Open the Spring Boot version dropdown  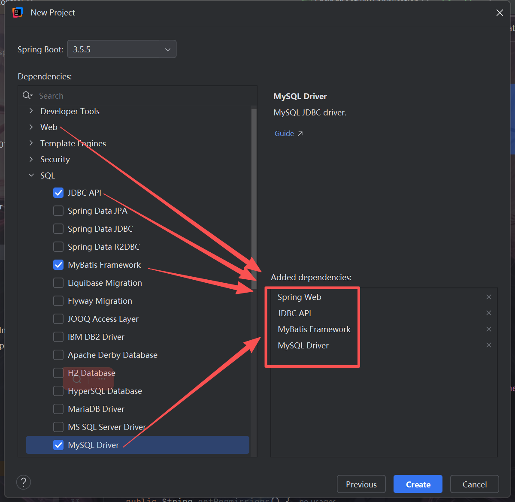122,49
